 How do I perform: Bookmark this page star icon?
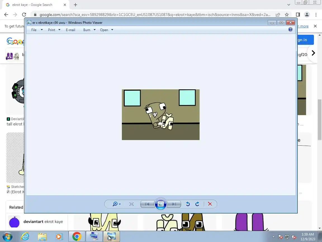pos(287,15)
